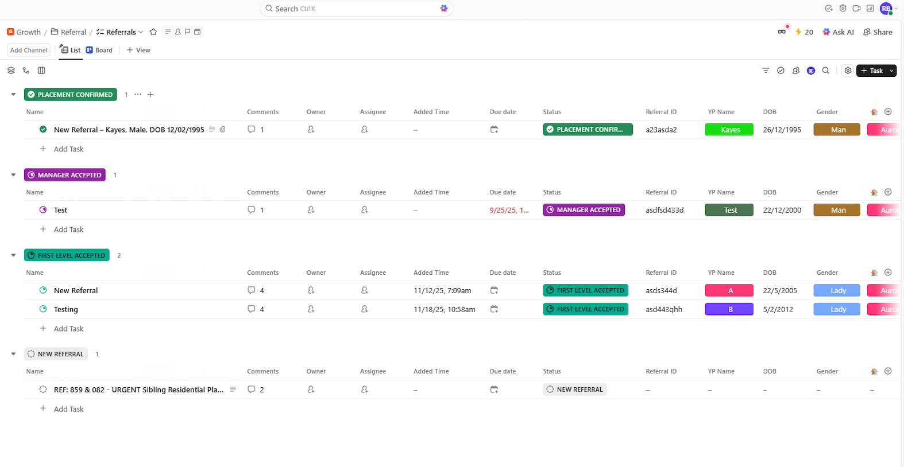Click the Add Channel button
This screenshot has height=467, width=904.
click(x=29, y=50)
